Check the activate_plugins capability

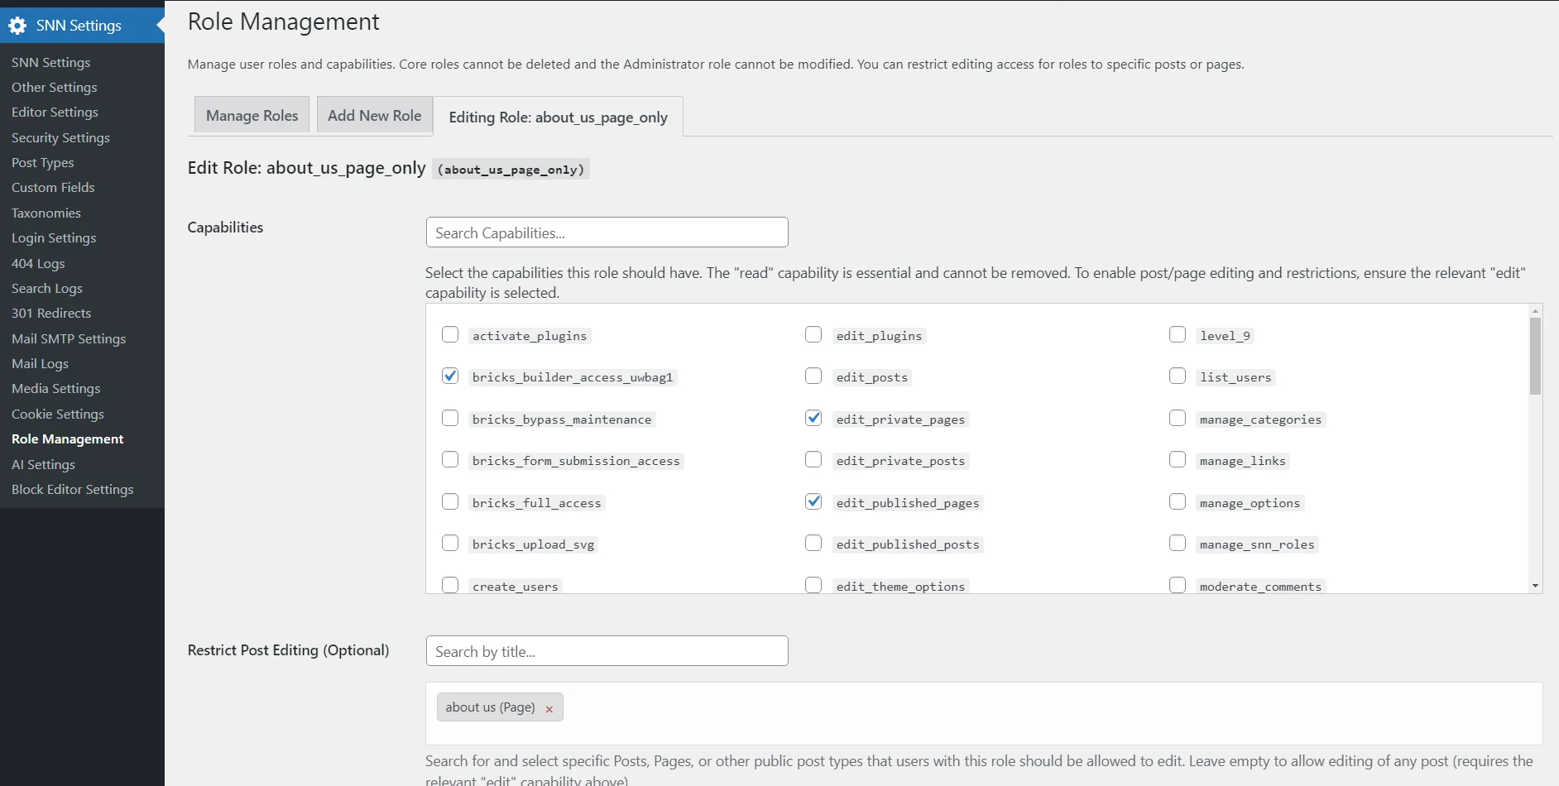[450, 334]
